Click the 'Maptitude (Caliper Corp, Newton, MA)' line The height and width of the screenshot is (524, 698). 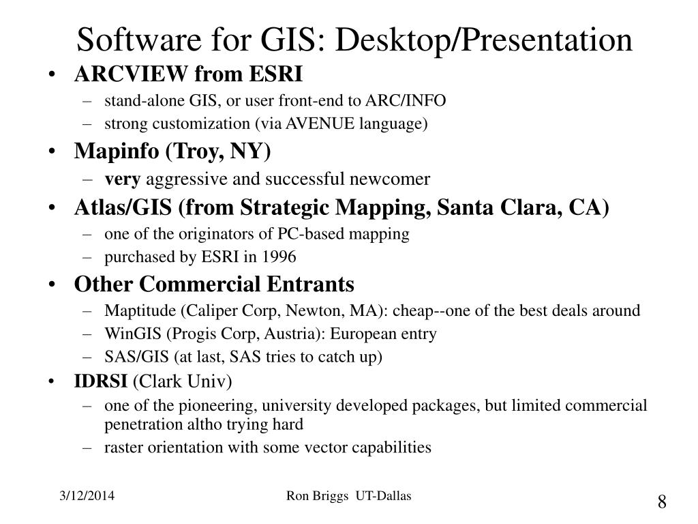pos(372,310)
